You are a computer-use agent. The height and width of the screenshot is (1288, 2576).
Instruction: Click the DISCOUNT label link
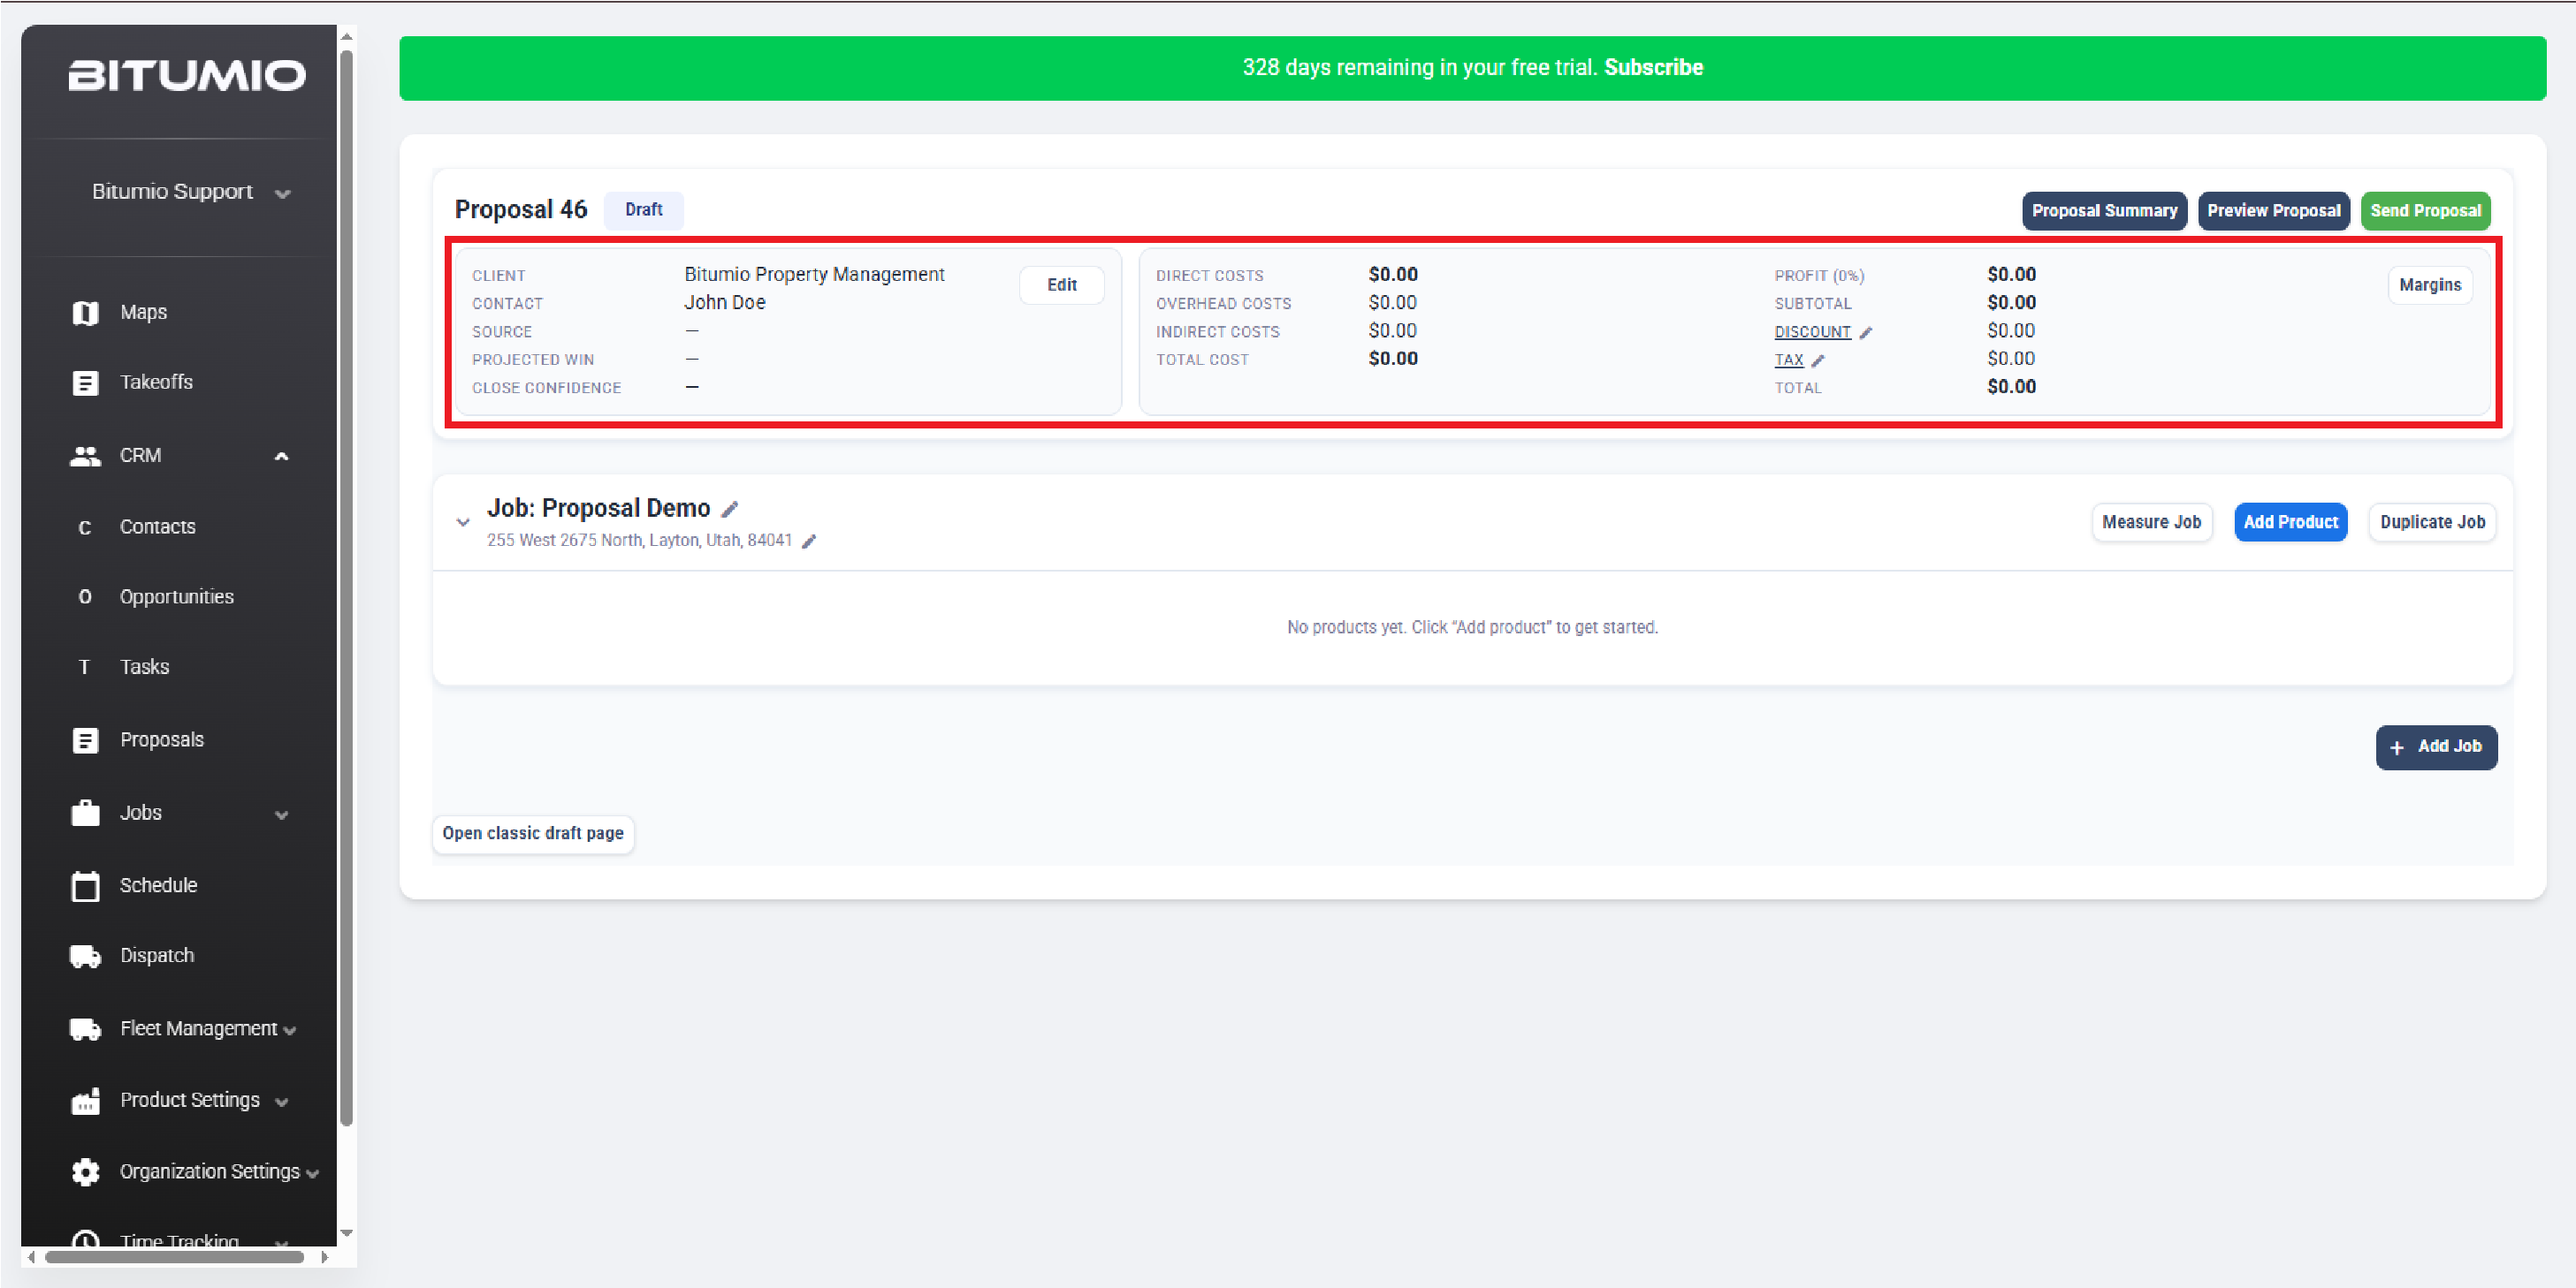click(1812, 332)
